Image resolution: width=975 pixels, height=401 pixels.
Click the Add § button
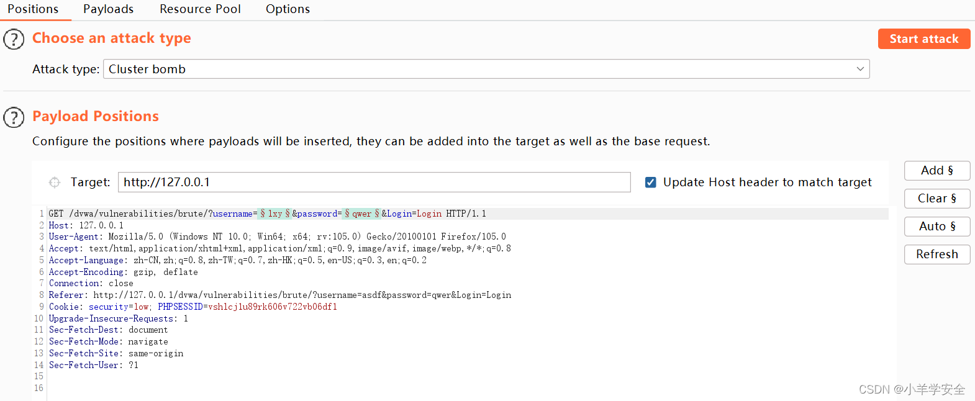coord(936,170)
